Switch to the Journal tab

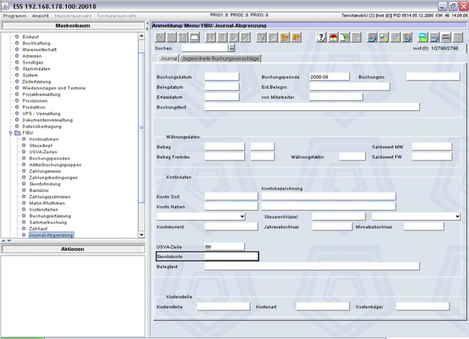pos(168,58)
